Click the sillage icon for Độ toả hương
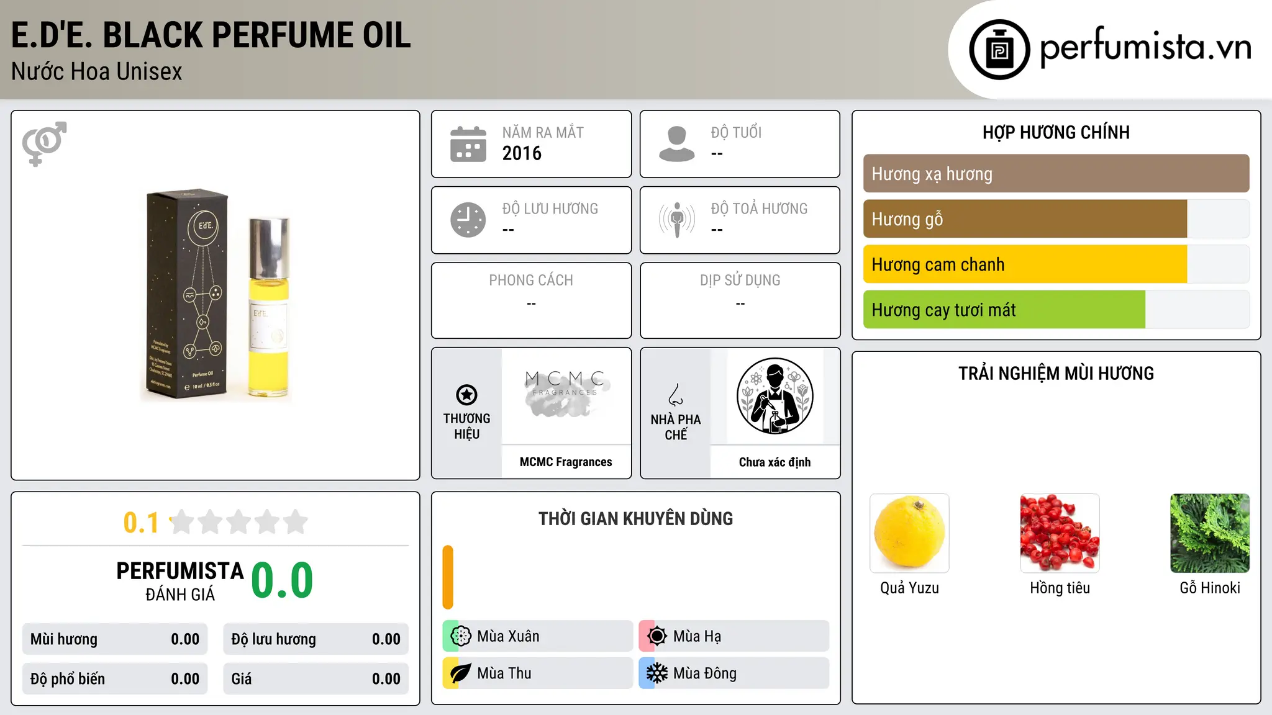This screenshot has height=715, width=1272. coord(677,220)
